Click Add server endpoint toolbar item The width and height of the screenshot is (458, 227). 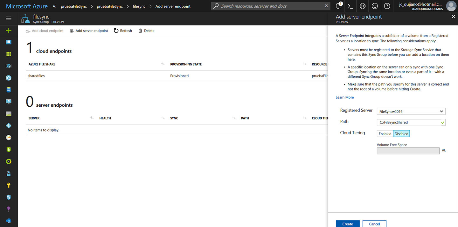coord(89,31)
